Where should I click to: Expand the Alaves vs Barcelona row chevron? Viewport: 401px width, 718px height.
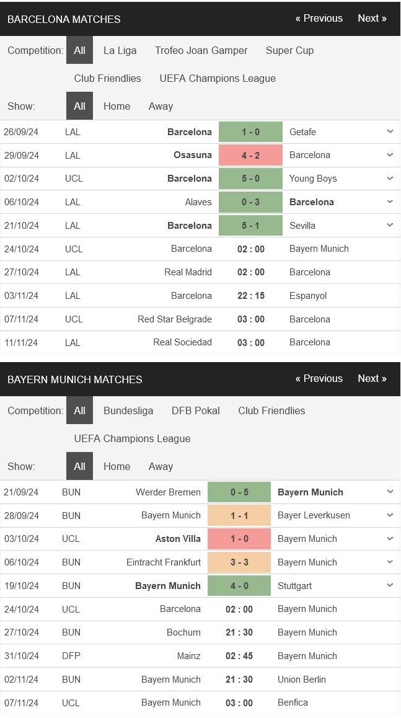[390, 202]
